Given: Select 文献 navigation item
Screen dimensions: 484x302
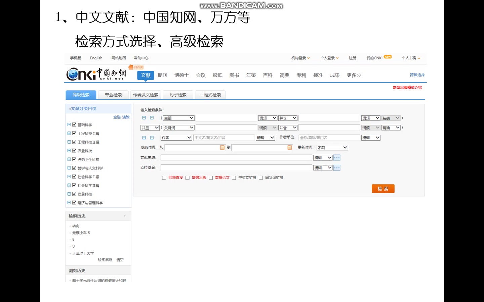Looking at the screenshot, I should click(146, 75).
